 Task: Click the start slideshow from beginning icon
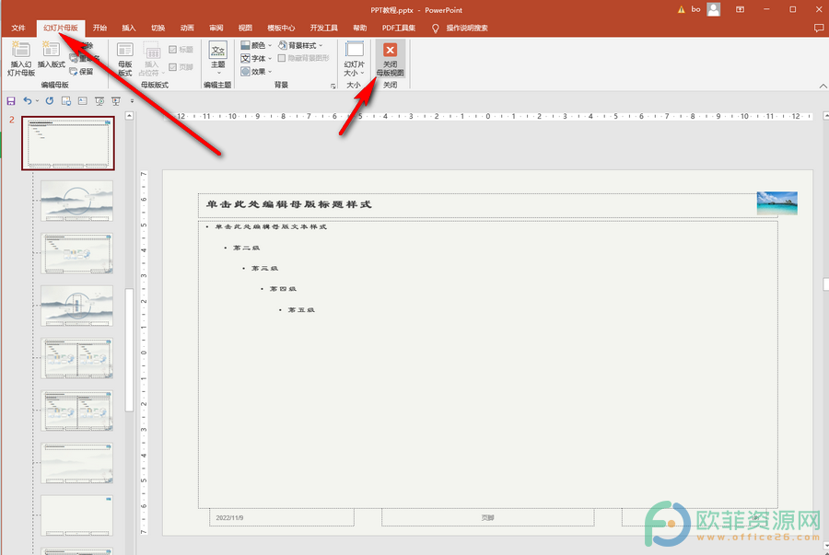(99, 101)
